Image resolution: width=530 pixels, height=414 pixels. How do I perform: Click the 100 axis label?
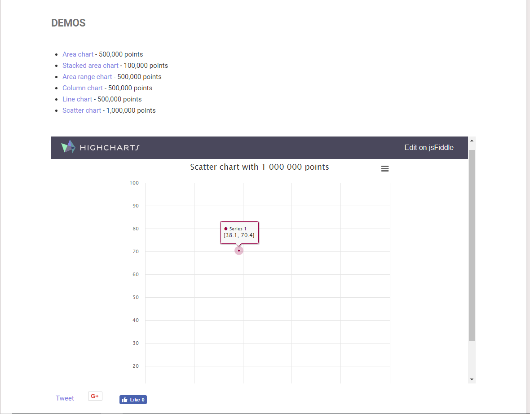(133, 183)
